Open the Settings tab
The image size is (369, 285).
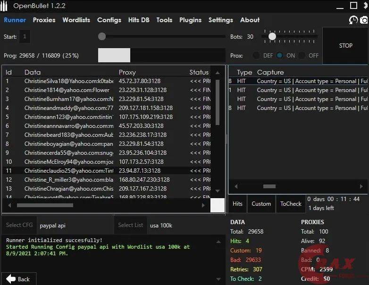pyautogui.click(x=221, y=20)
